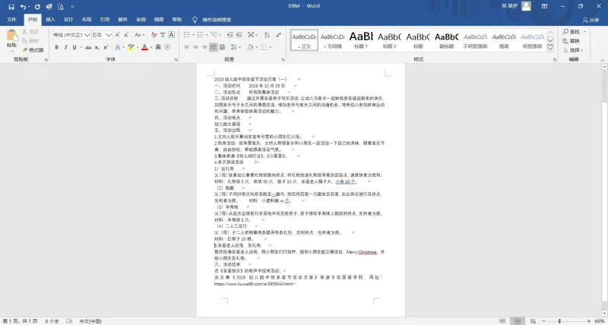Collapse the ribbon with the arrow
The image size is (608, 325).
603,60
